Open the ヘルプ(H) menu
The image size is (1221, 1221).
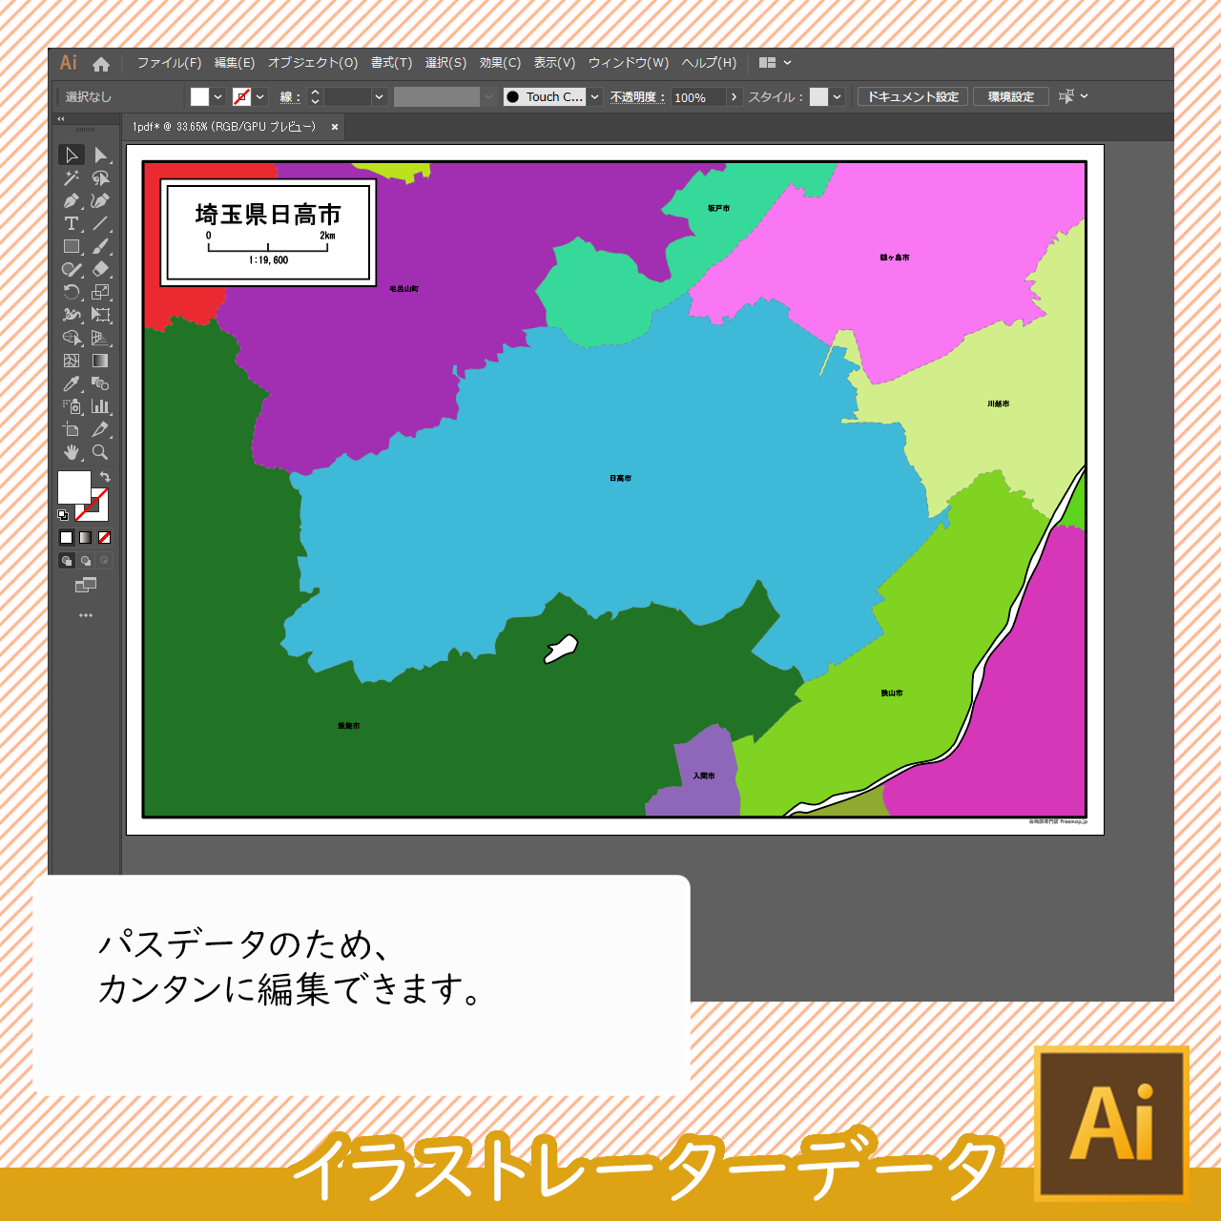[x=709, y=63]
